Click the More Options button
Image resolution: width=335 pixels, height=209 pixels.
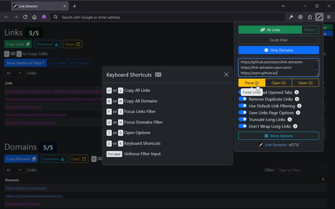(x=278, y=136)
